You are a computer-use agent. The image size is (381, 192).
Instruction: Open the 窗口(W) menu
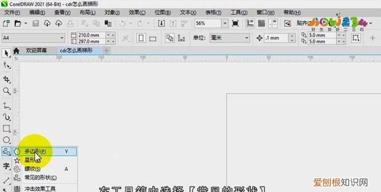pos(265,12)
